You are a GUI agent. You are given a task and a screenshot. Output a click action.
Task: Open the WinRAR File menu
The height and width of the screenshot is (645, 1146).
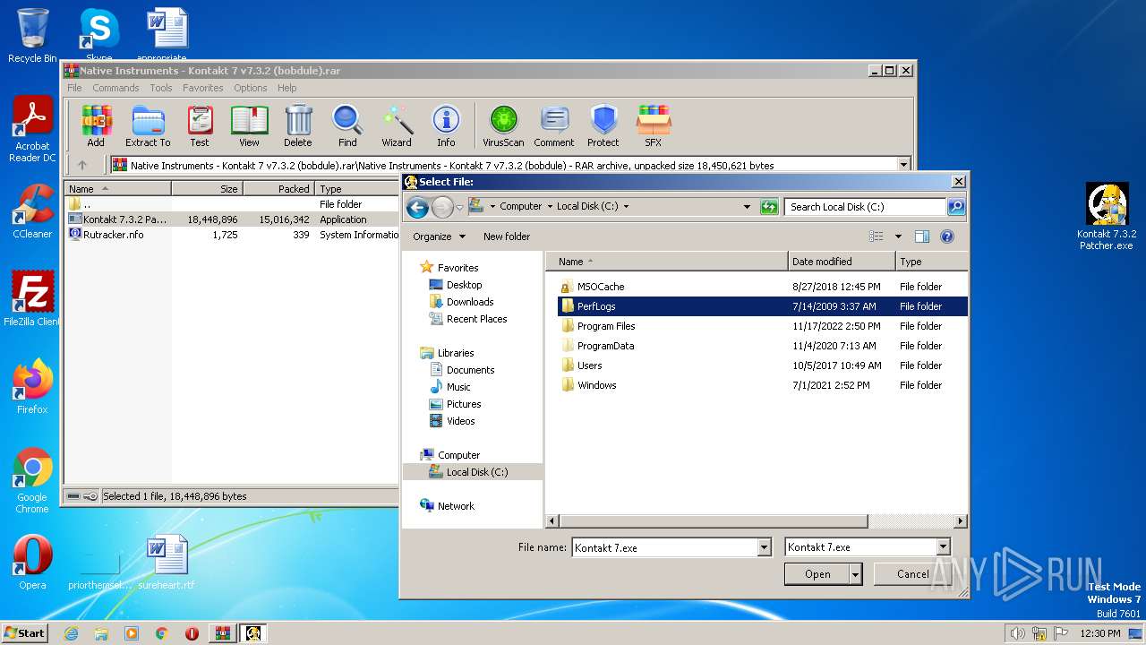(74, 88)
